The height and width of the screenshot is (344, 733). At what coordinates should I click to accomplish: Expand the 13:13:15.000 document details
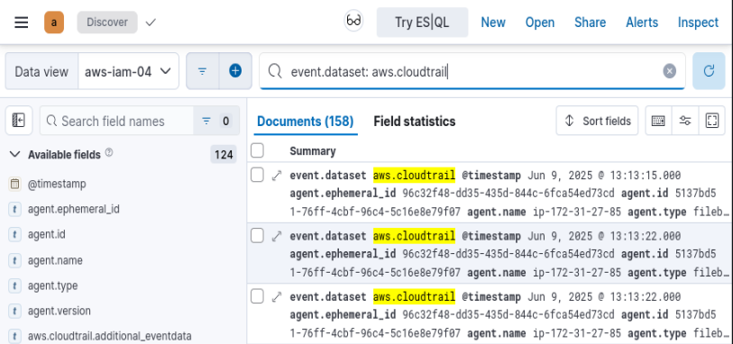pyautogui.click(x=277, y=176)
